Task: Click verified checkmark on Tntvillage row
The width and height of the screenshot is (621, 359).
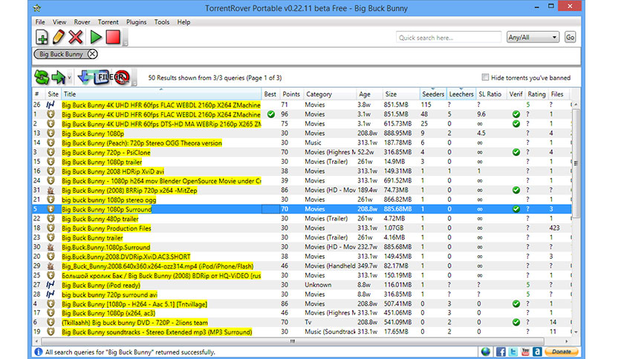Action: pos(516,304)
